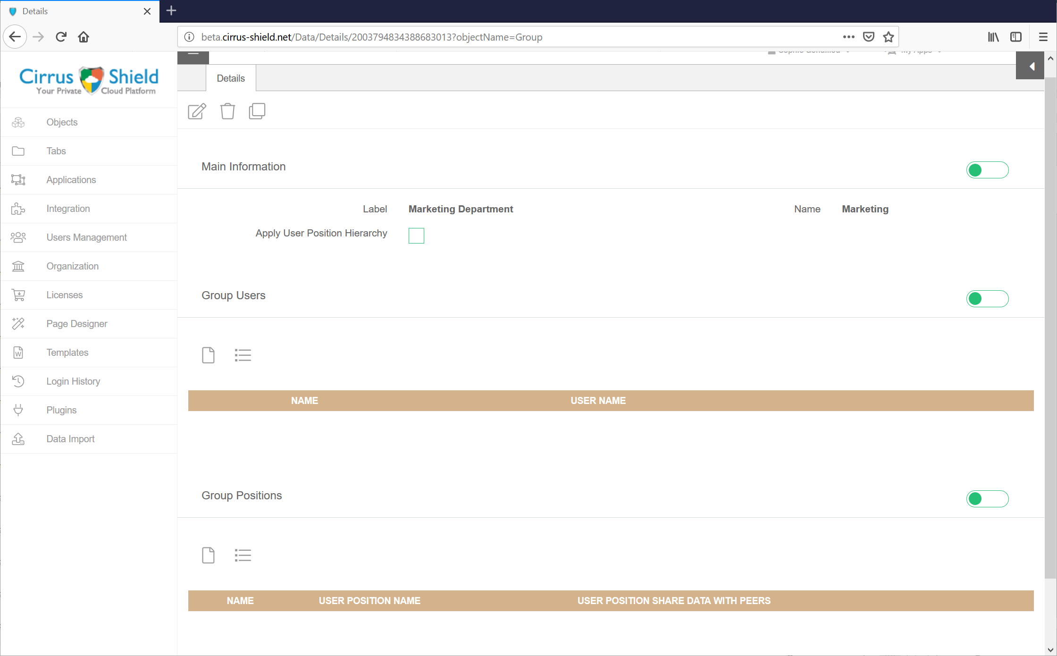Viewport: 1057px width, 656px height.
Task: Click the edit pencil icon
Action: click(x=196, y=111)
